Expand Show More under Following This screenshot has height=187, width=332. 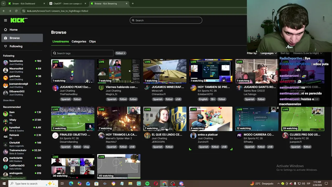(x=9, y=101)
